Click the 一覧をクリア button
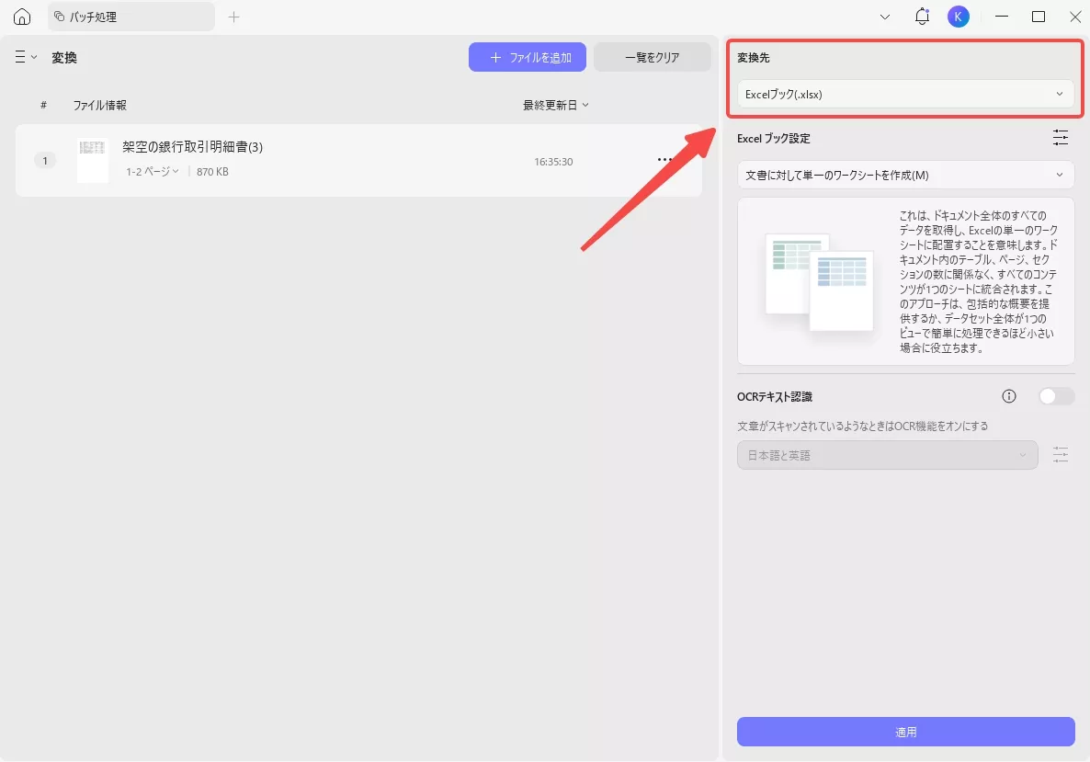The width and height of the screenshot is (1090, 762). (x=653, y=56)
